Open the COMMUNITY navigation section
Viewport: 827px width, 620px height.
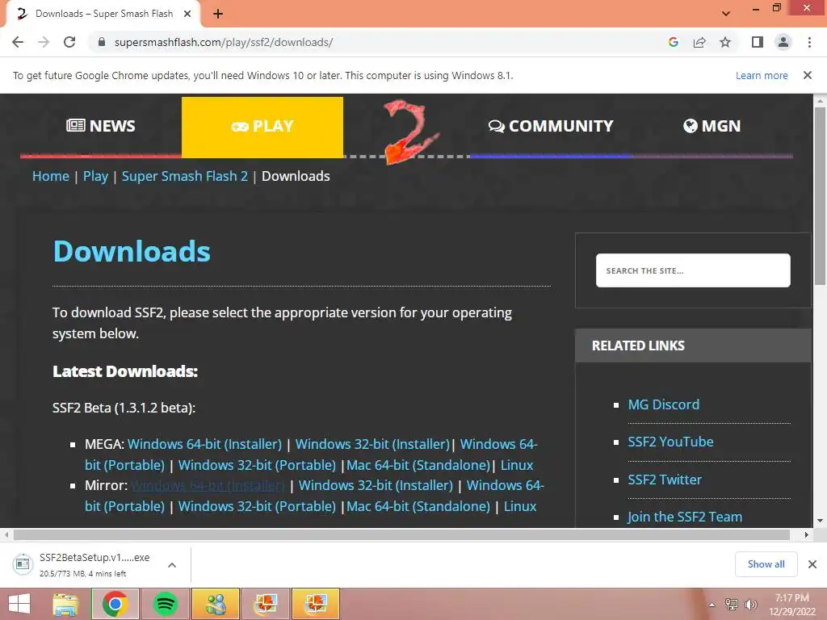click(551, 126)
